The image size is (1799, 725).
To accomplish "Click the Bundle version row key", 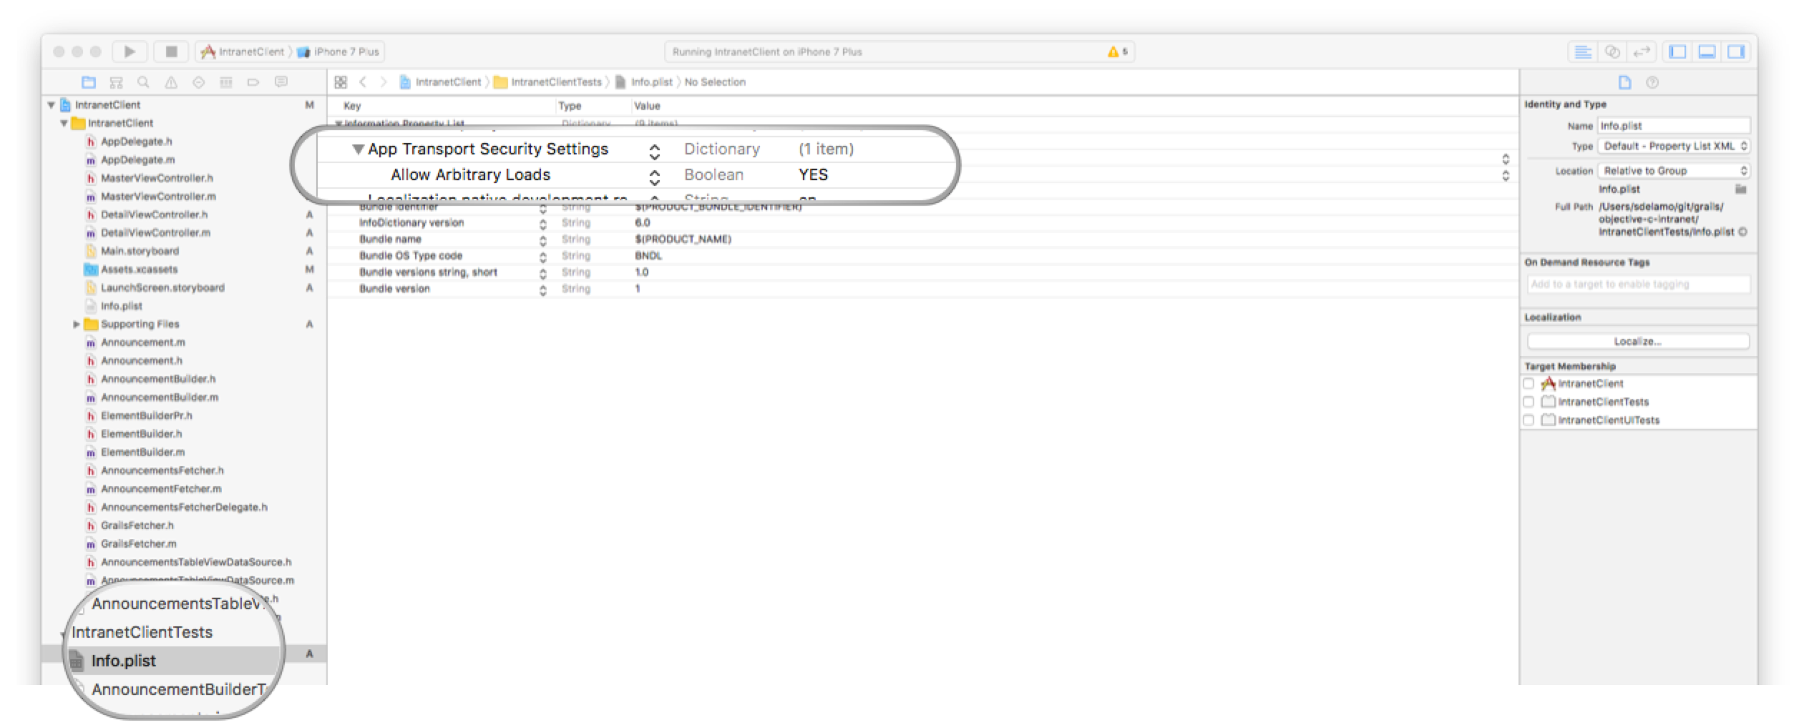I will click(x=394, y=289).
